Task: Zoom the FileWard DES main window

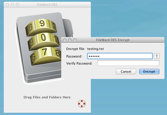Action: coord(17,5)
